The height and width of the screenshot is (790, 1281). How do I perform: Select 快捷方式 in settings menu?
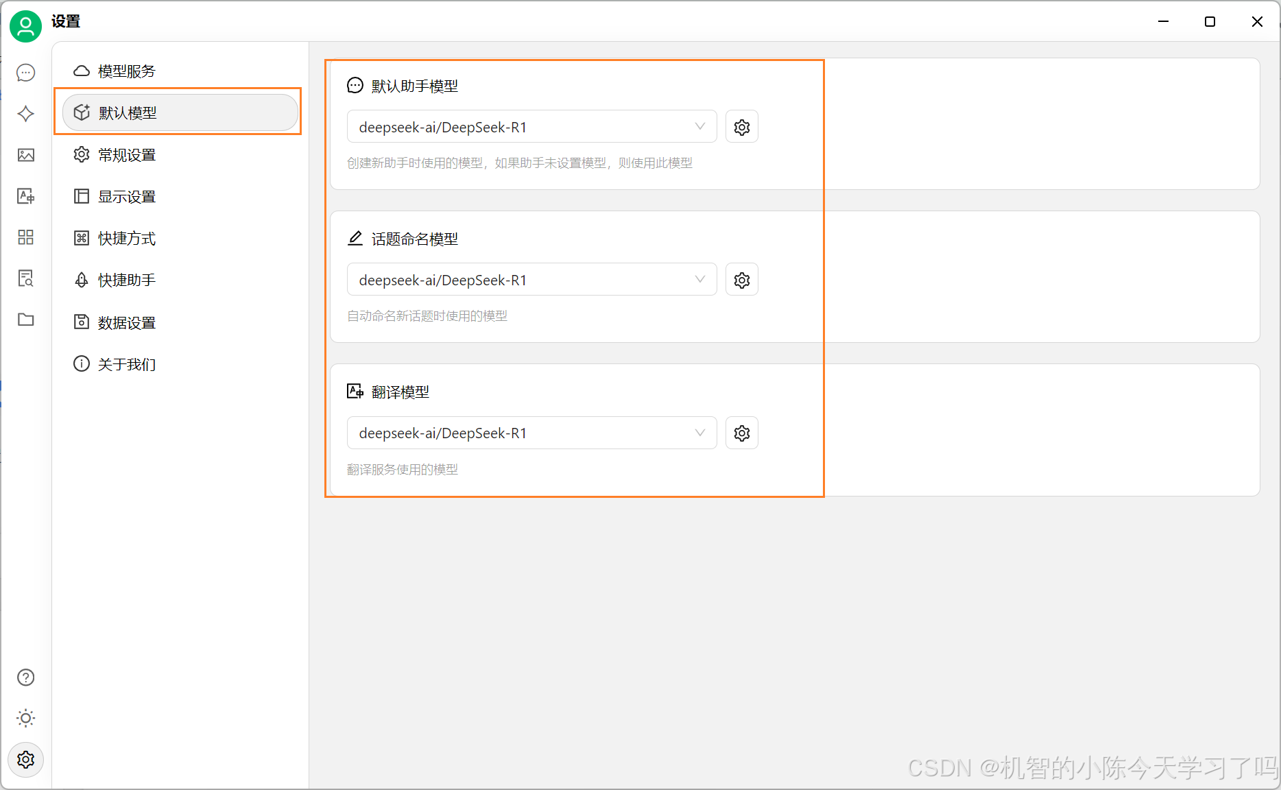tap(180, 239)
